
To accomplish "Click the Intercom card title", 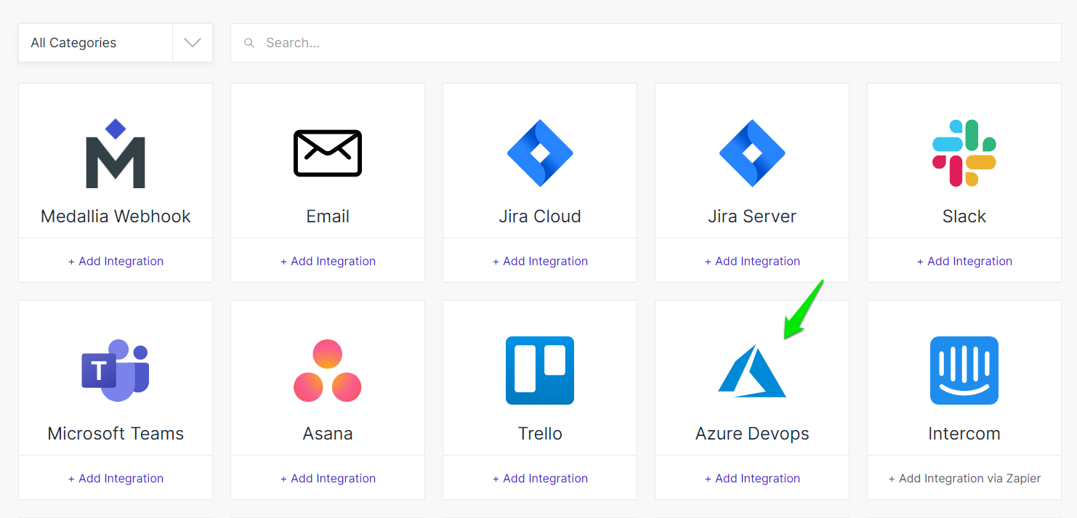I will tap(964, 434).
